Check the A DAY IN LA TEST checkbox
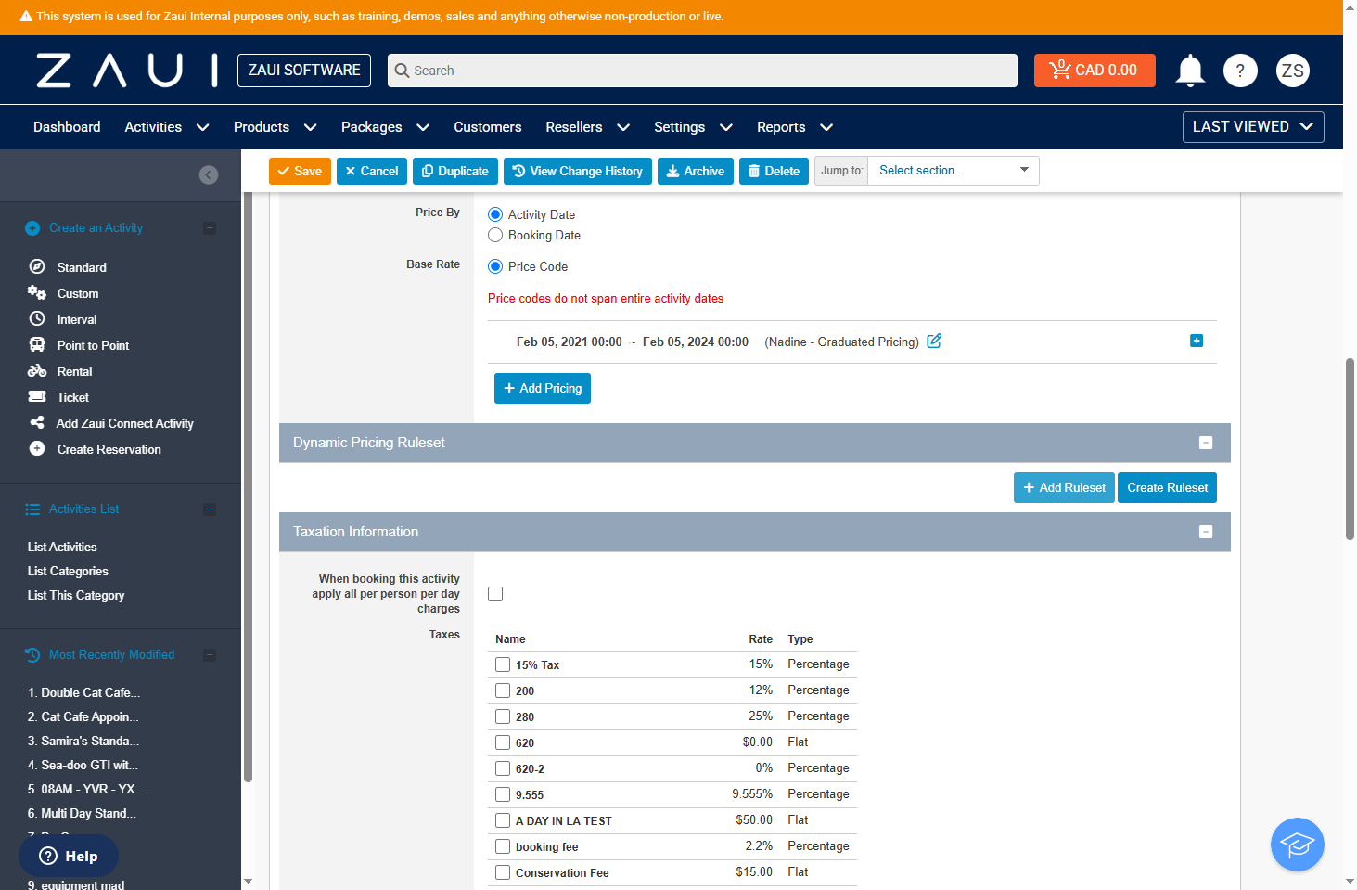This screenshot has width=1357, height=890. [x=503, y=820]
